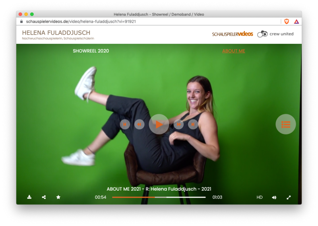Rewind the video
This screenshot has width=318, height=226.
coord(140,124)
